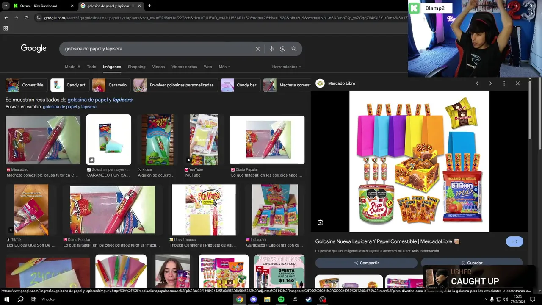The width and height of the screenshot is (542, 305).
Task: Filter by the Candy bar chip
Action: coord(240,85)
